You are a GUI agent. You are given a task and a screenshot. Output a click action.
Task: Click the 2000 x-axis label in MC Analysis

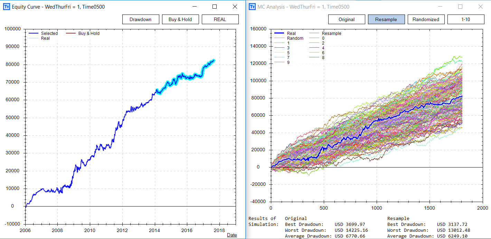coord(482,208)
